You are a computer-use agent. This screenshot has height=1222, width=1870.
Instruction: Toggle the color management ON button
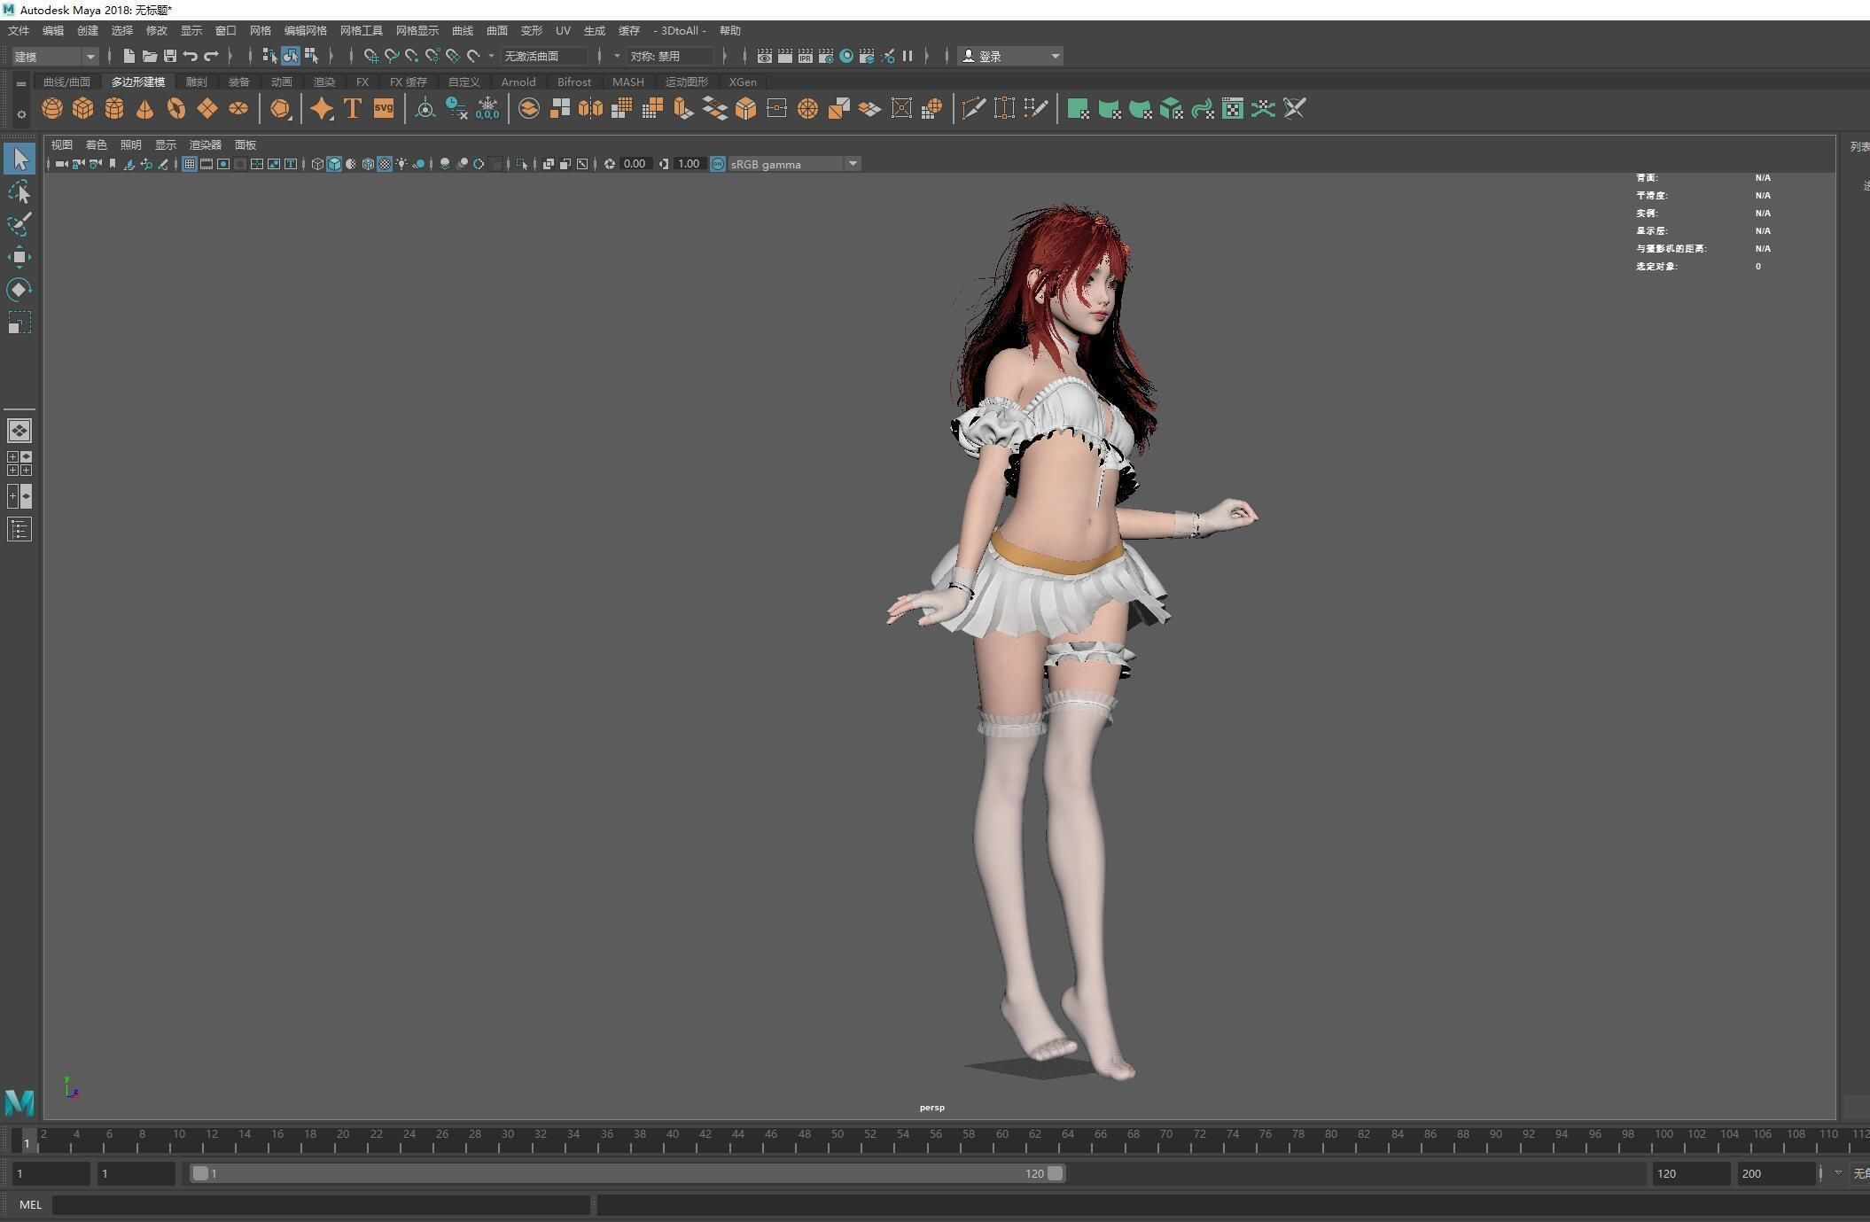718,164
